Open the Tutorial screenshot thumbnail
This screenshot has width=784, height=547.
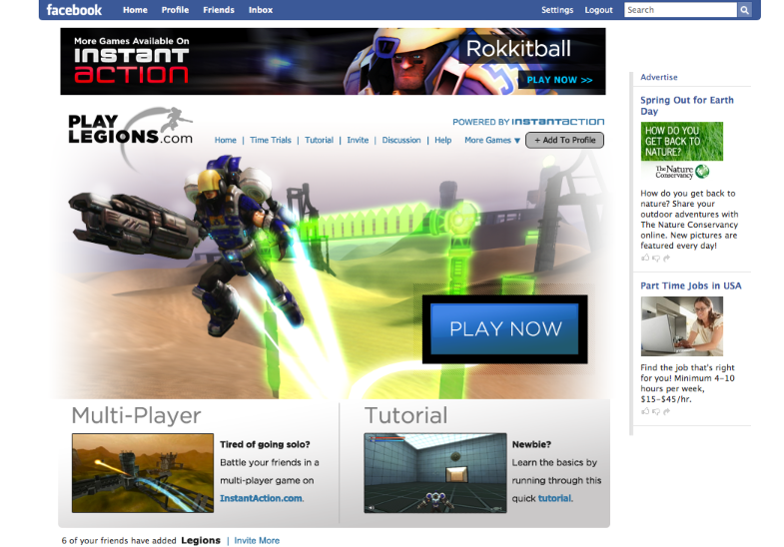pyautogui.click(x=435, y=473)
